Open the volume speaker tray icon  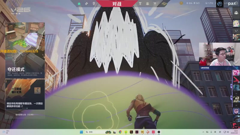(x=228, y=132)
